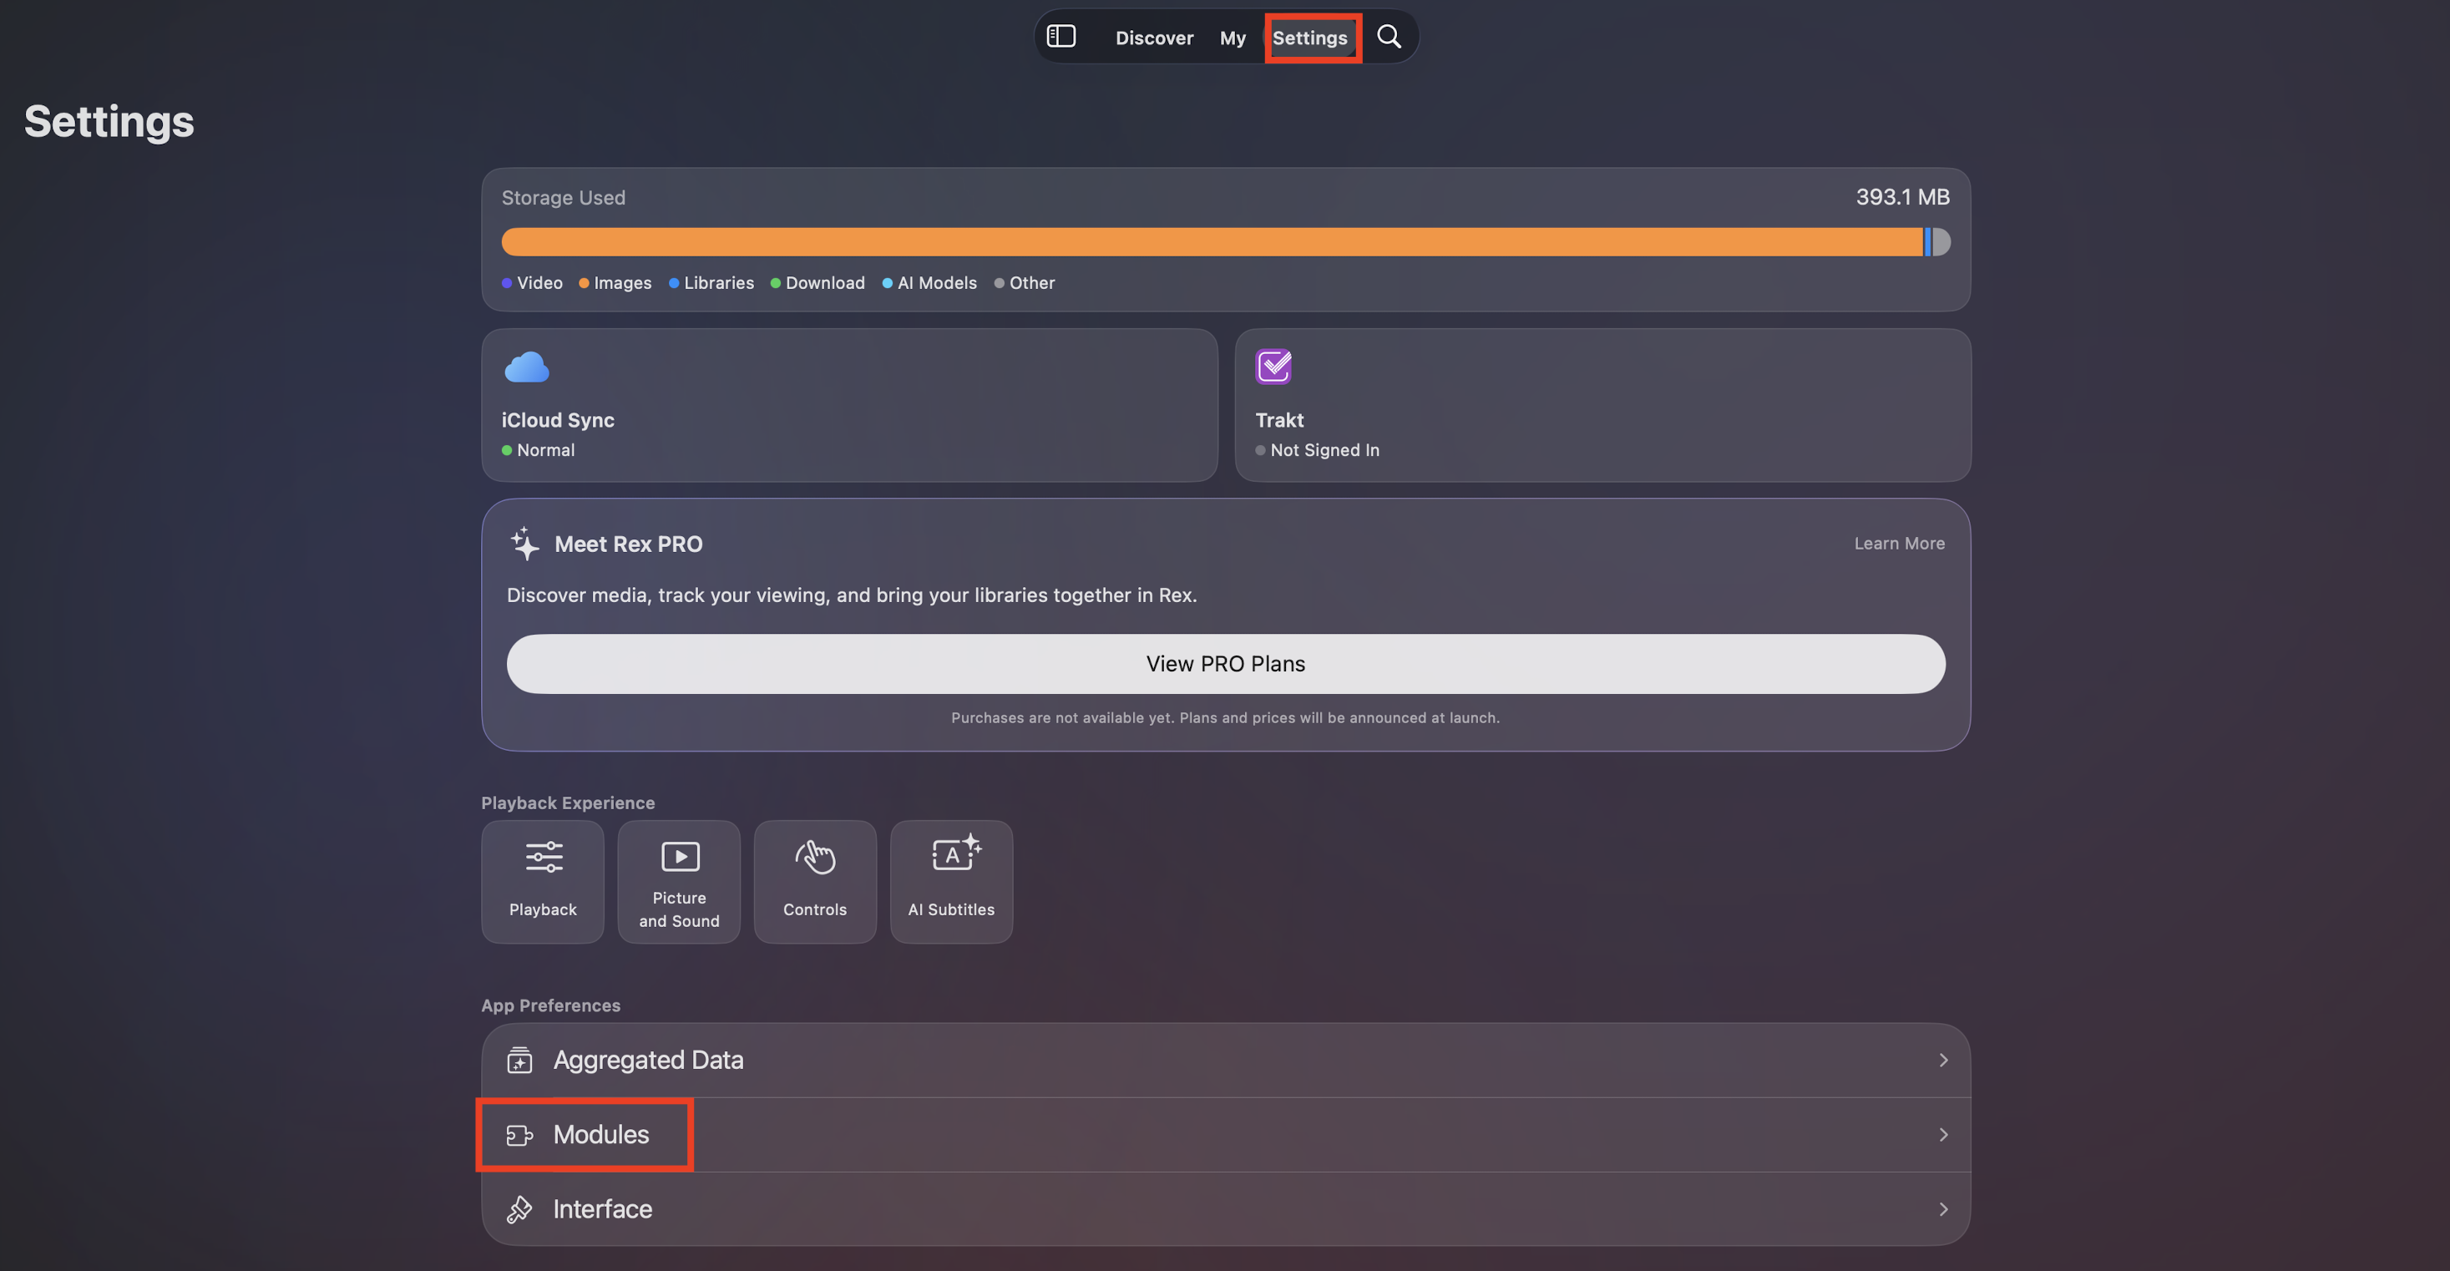Click the iCloud Sync cloud icon
The image size is (2450, 1271).
point(526,367)
